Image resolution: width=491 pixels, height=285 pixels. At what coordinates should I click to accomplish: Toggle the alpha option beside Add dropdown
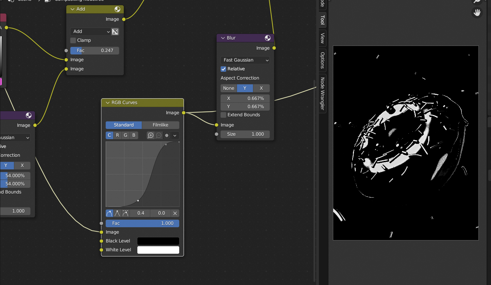(x=115, y=32)
